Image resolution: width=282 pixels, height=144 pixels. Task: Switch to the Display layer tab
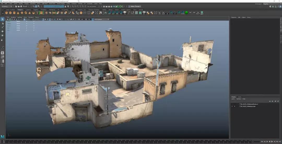pyautogui.click(x=233, y=97)
